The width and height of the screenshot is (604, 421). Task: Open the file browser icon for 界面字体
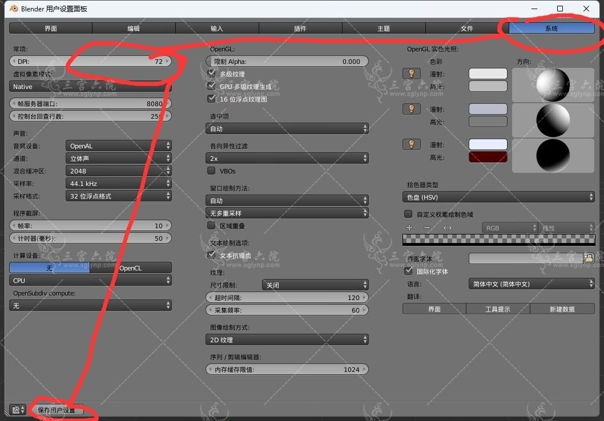click(x=589, y=258)
